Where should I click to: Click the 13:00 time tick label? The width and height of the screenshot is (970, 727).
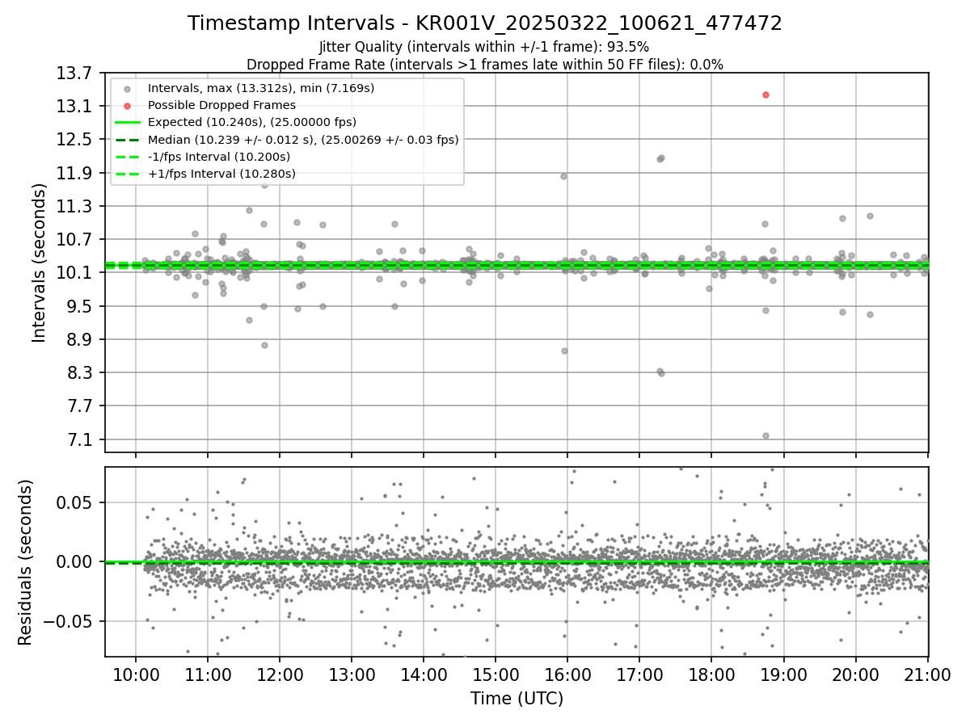(x=352, y=675)
